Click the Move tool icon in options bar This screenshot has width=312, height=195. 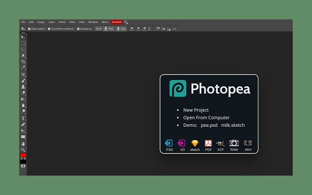pyautogui.click(x=23, y=29)
